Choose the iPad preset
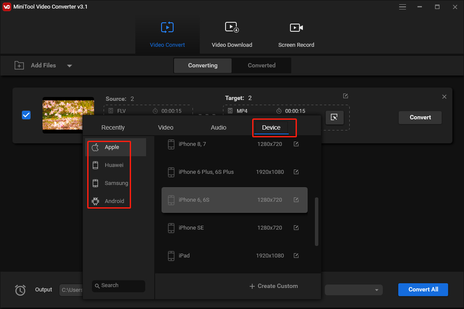464x309 pixels. click(235, 255)
